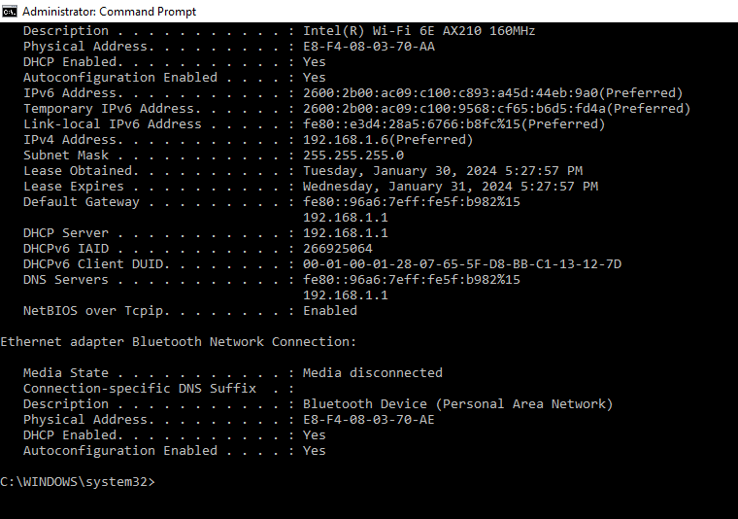Click the Command Prompt title bar icon
The image size is (738, 519).
[x=10, y=12]
